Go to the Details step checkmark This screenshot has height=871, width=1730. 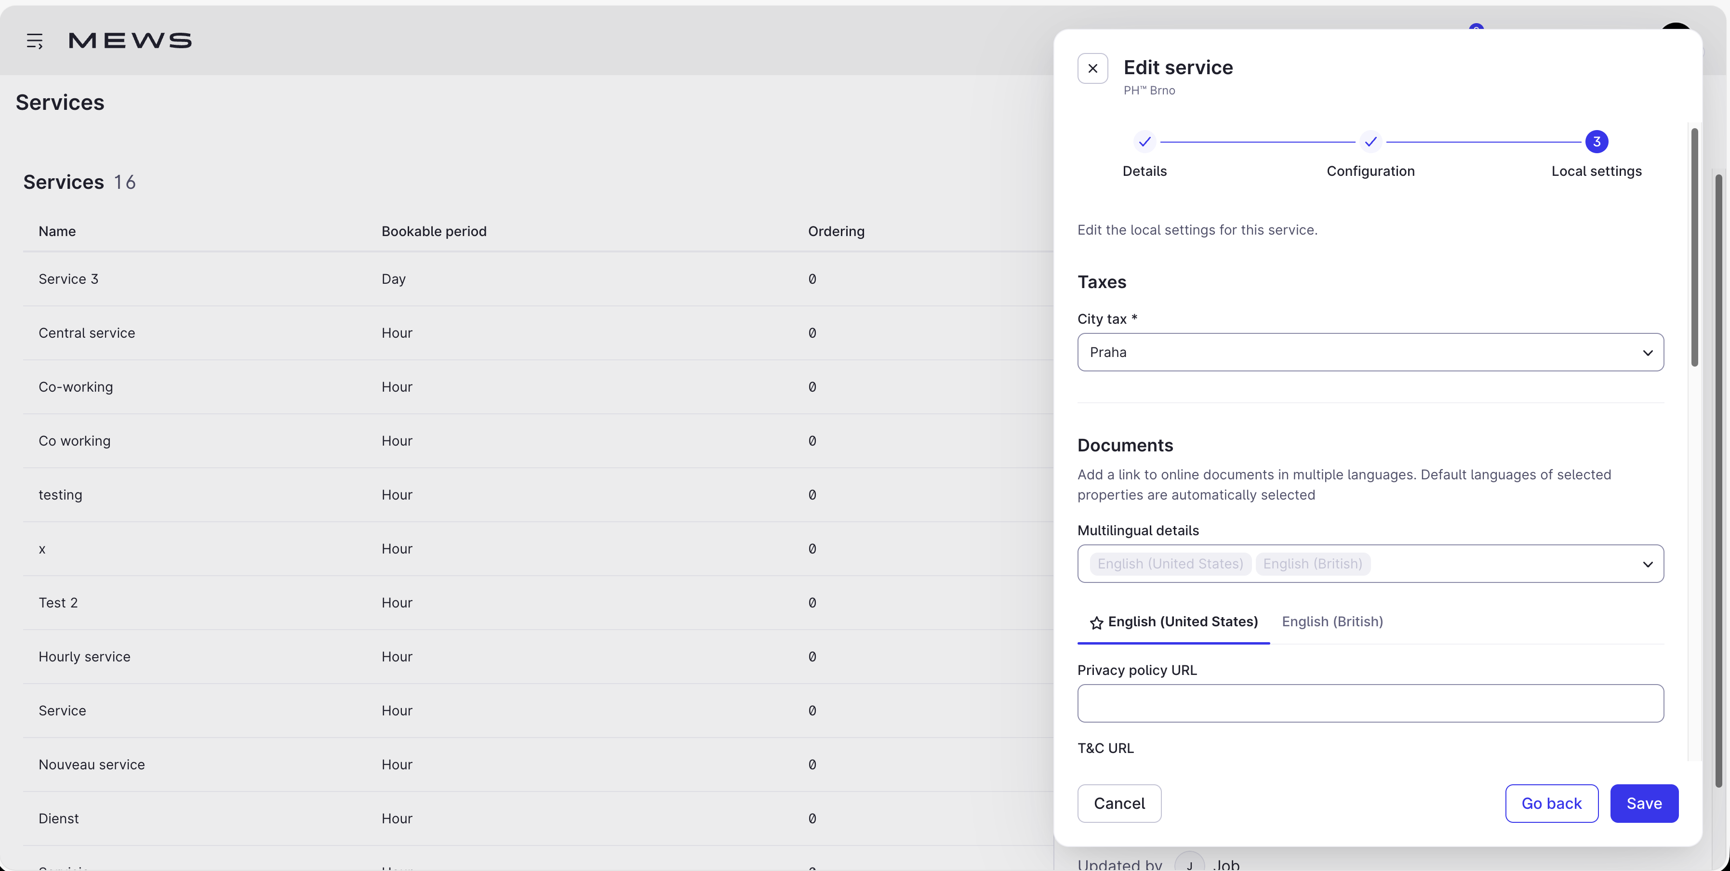tap(1144, 142)
